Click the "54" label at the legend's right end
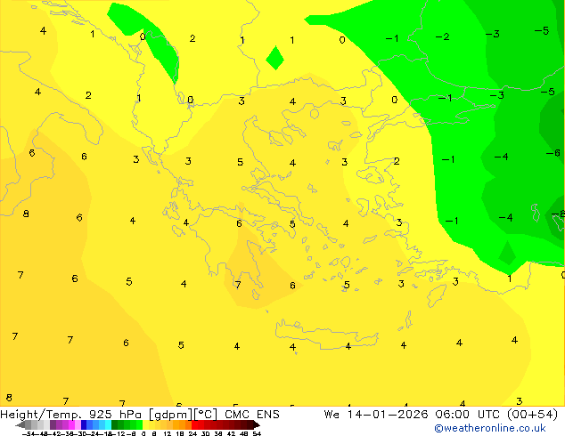The image size is (565, 436). [x=257, y=433]
